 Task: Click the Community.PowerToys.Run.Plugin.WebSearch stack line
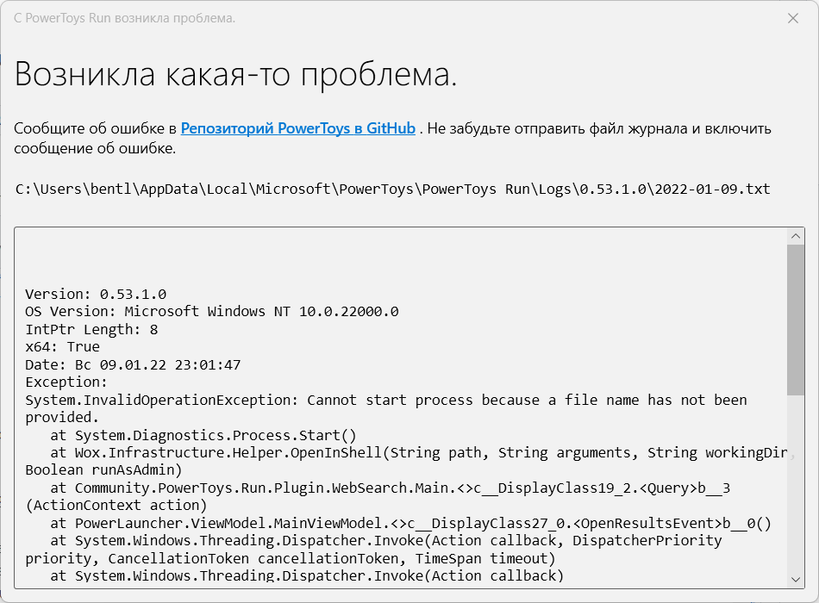pos(390,488)
